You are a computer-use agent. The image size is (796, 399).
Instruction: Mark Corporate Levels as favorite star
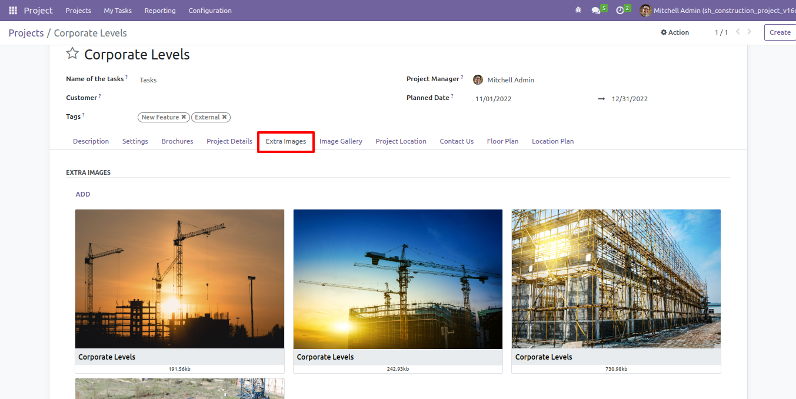[x=72, y=54]
